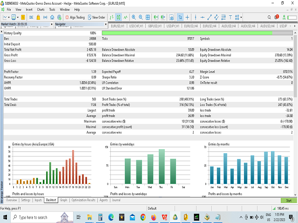Tile chart windows with grid icon
This screenshot has height=223, width=298.
click(x=148, y=18)
